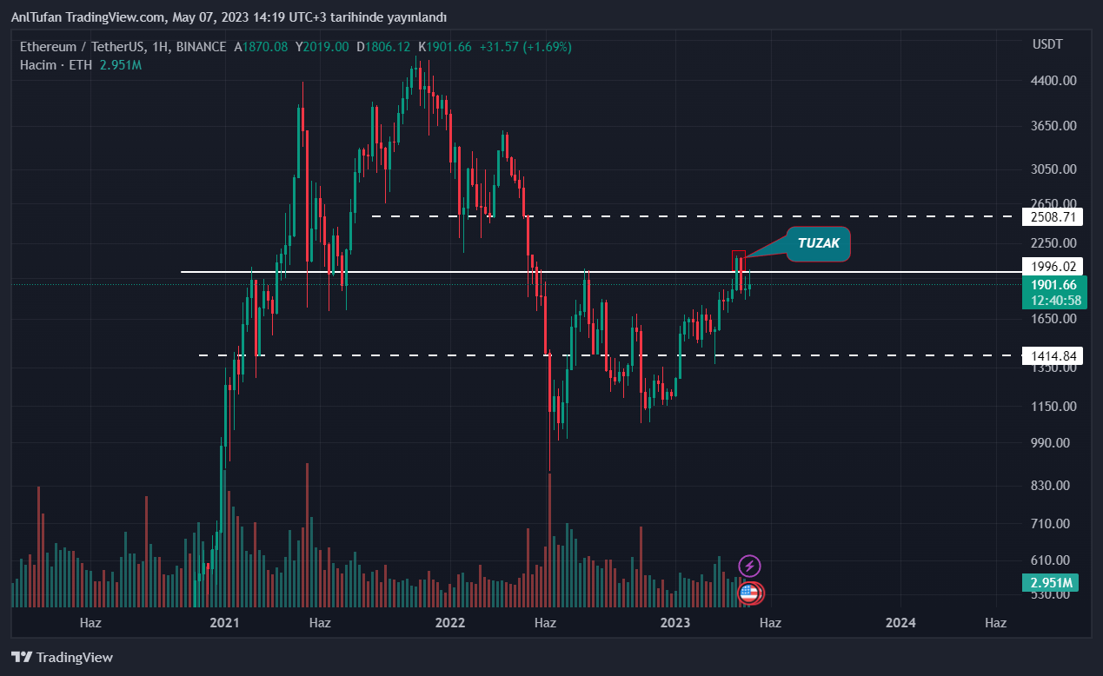Click the 4400.00 price scale mark

pos(1053,81)
